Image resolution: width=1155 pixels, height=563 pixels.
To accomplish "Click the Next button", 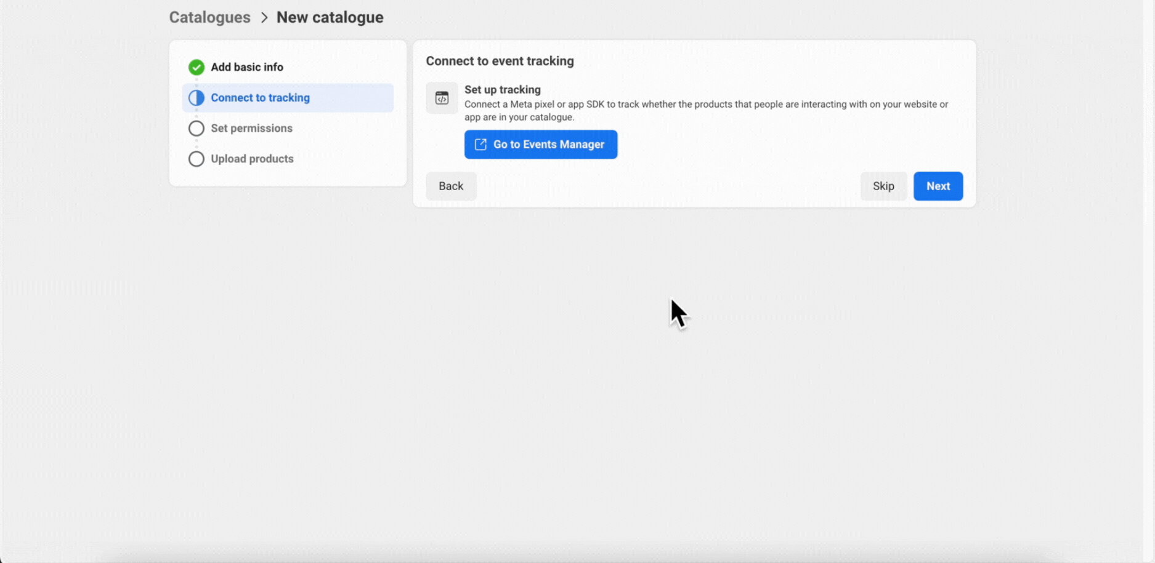I will [x=938, y=186].
